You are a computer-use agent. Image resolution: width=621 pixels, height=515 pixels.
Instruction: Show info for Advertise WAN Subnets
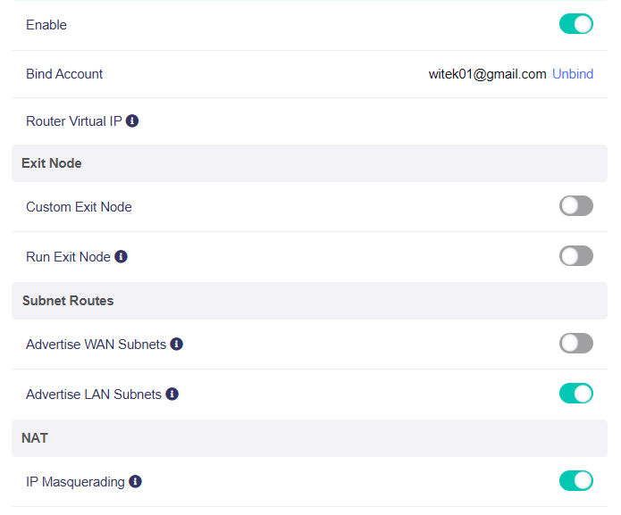click(176, 345)
